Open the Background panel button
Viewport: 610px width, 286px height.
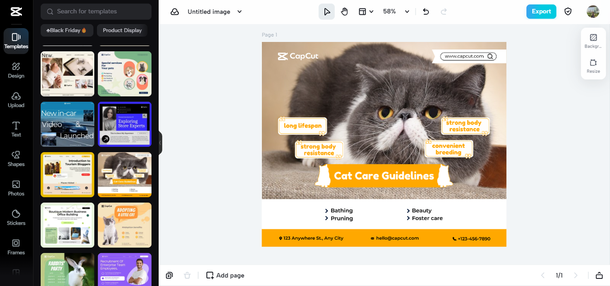pyautogui.click(x=593, y=41)
